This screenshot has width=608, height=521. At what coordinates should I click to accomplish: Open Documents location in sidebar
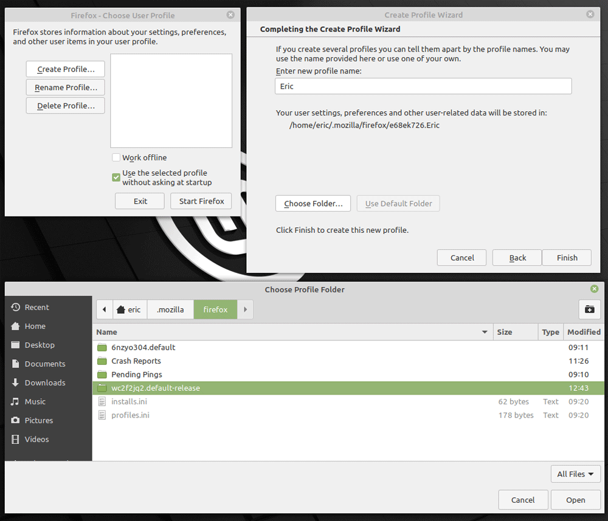point(49,364)
